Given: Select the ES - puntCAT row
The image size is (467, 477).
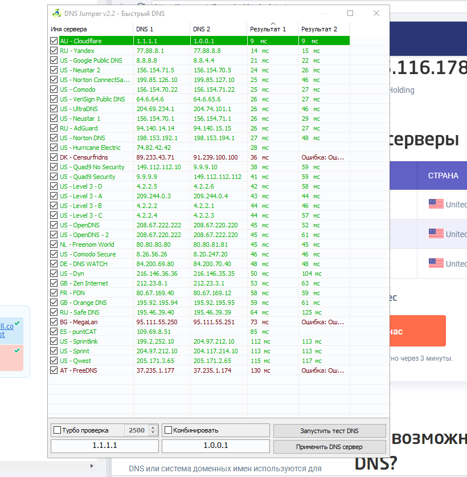Looking at the screenshot, I should (199, 332).
